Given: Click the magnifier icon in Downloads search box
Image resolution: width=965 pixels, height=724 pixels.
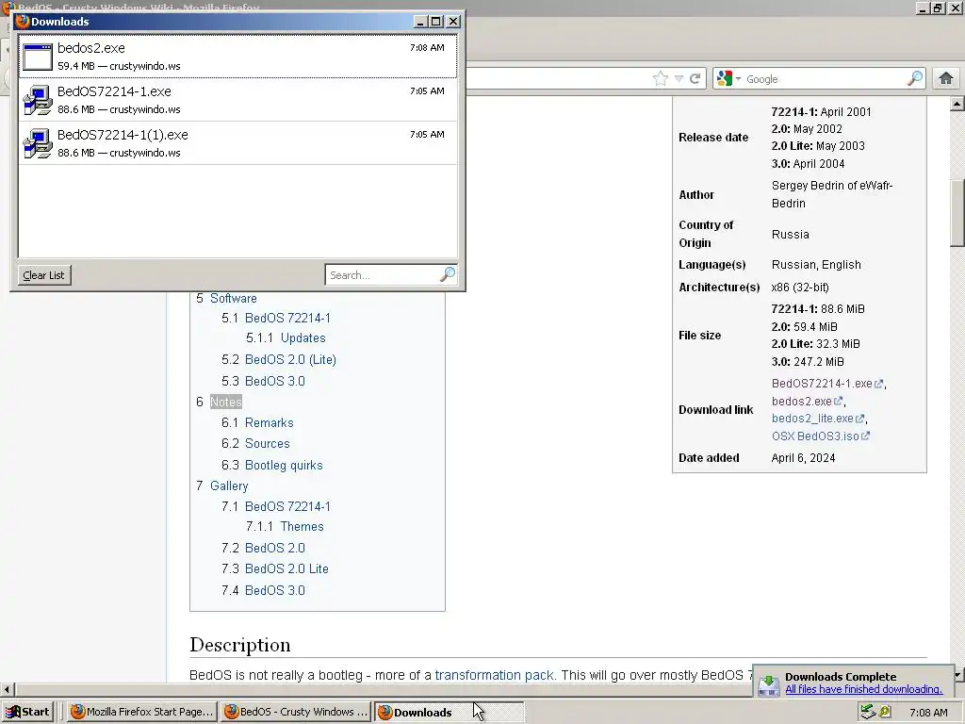Looking at the screenshot, I should click(448, 274).
